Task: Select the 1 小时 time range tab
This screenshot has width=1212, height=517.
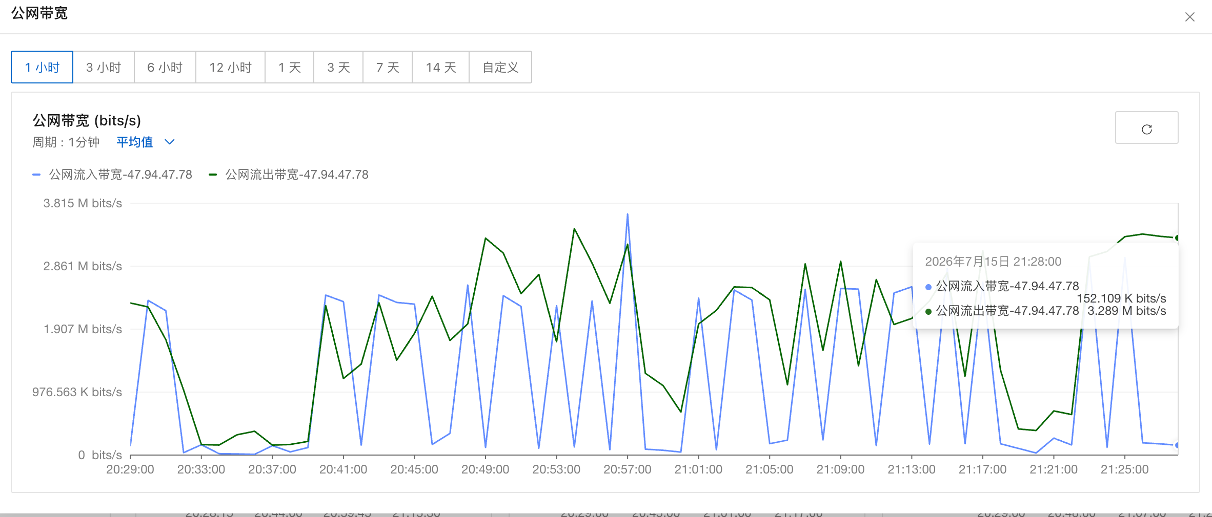Action: coord(42,67)
